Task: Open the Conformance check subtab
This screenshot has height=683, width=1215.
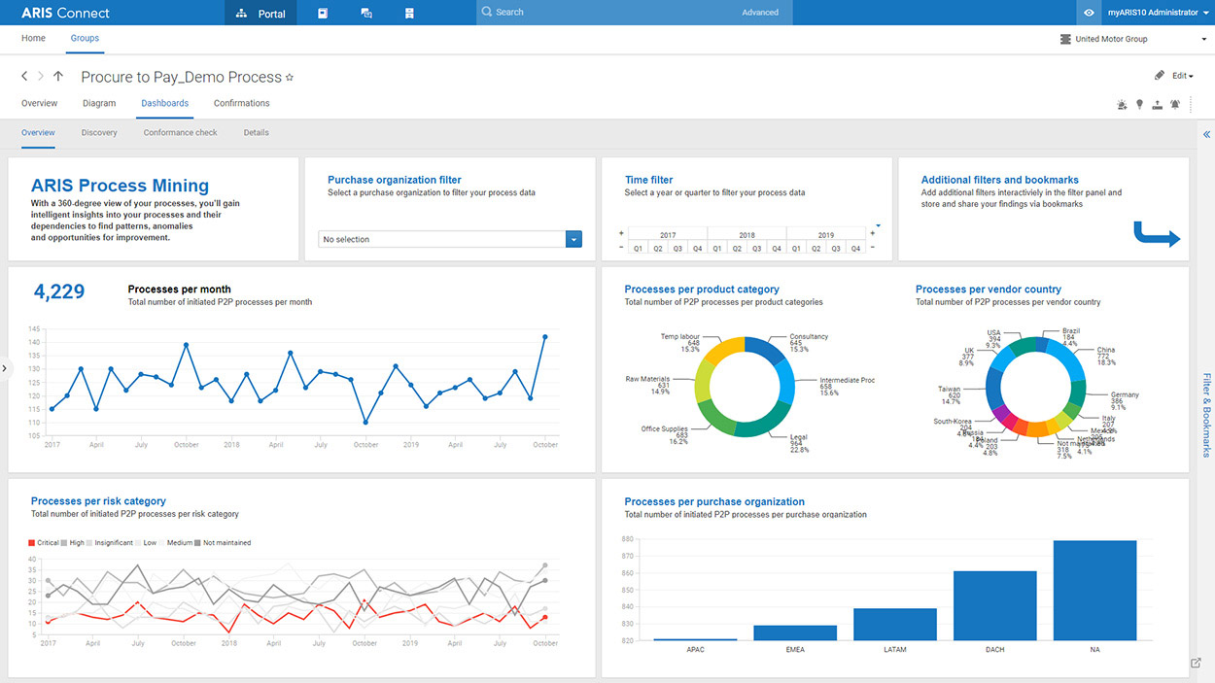Action: (181, 132)
